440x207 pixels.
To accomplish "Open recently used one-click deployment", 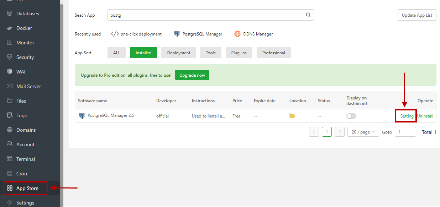I will click(x=141, y=34).
